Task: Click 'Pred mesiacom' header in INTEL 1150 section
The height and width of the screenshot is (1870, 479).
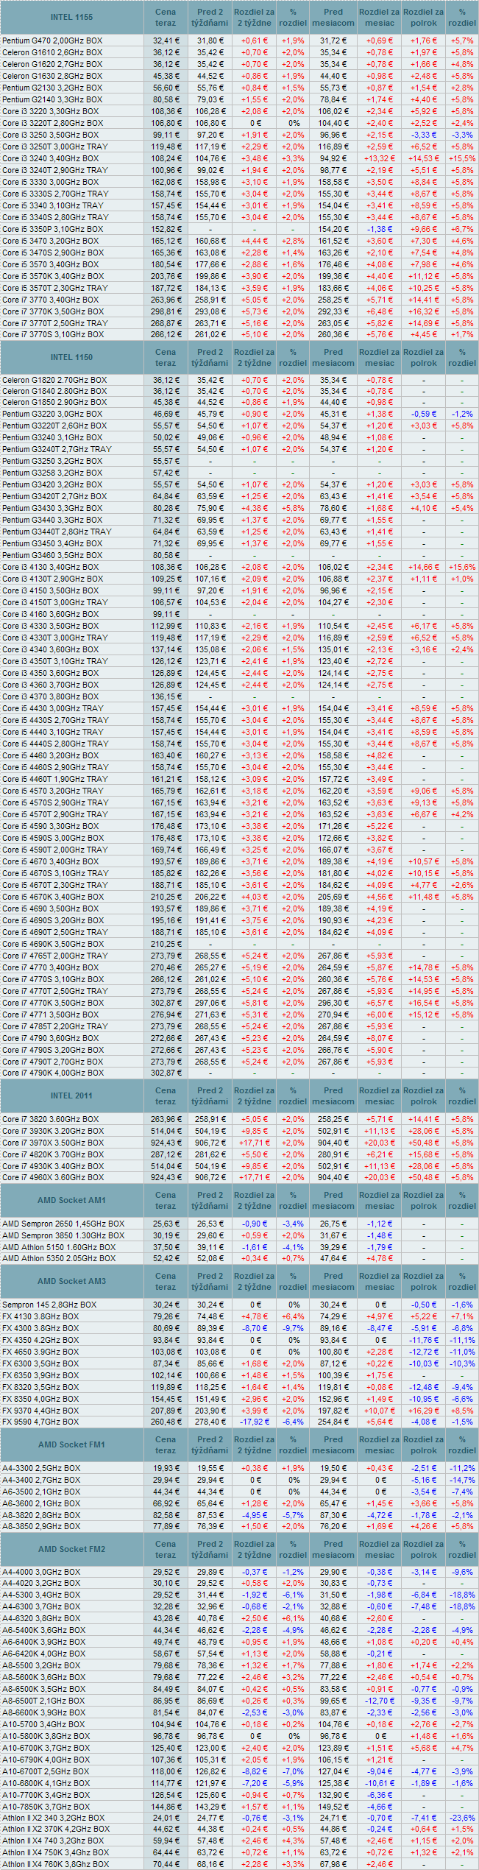Action: (333, 357)
